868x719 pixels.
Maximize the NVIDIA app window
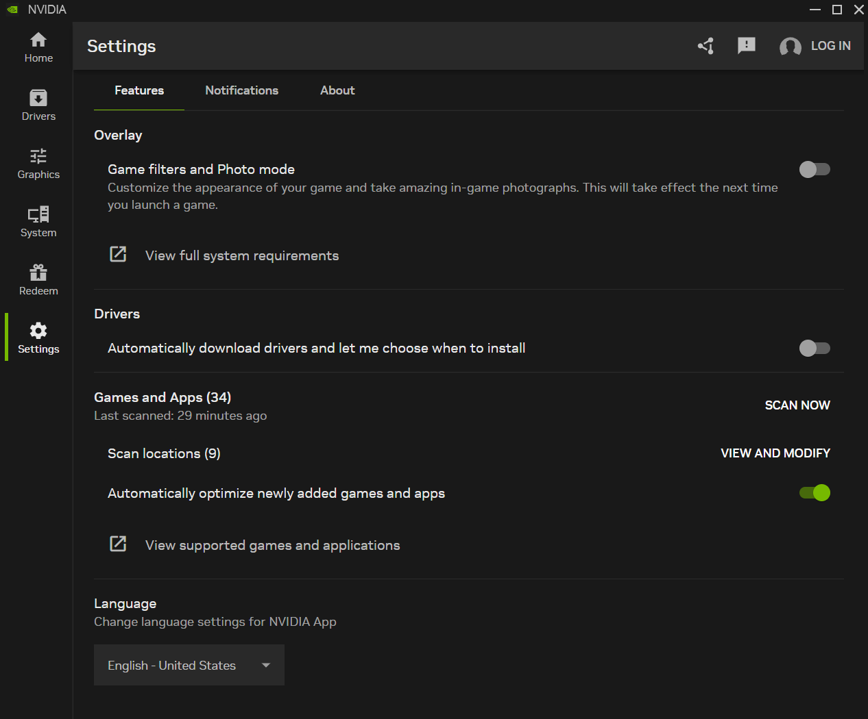837,10
